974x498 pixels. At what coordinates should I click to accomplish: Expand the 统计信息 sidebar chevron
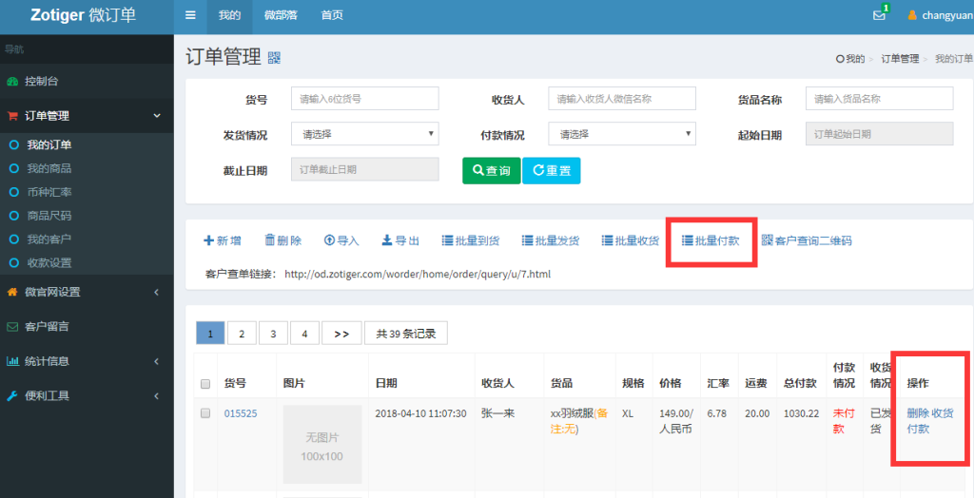(157, 361)
